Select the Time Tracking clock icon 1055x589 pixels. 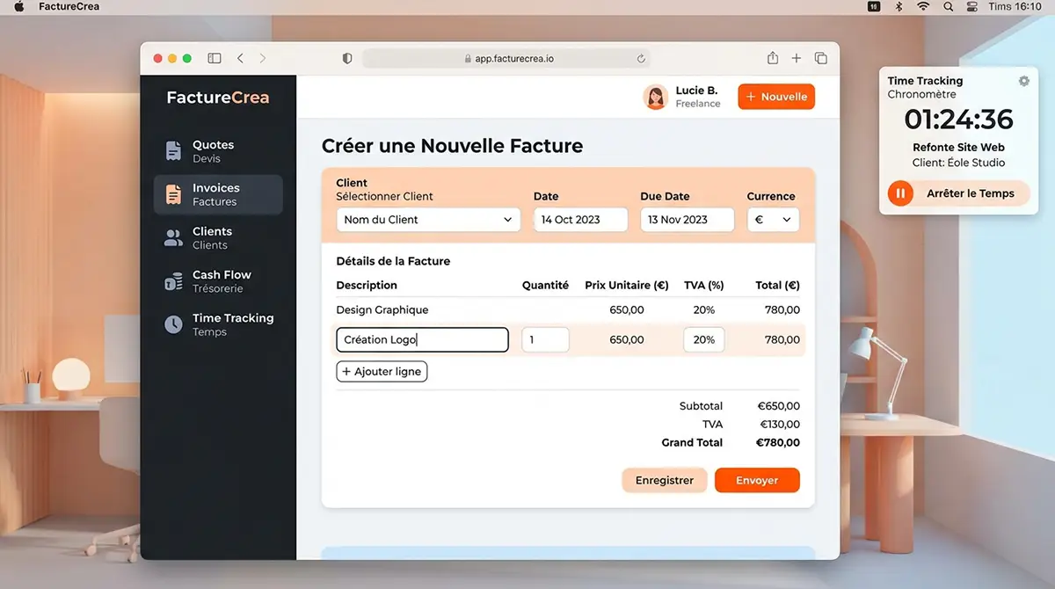[x=174, y=324]
